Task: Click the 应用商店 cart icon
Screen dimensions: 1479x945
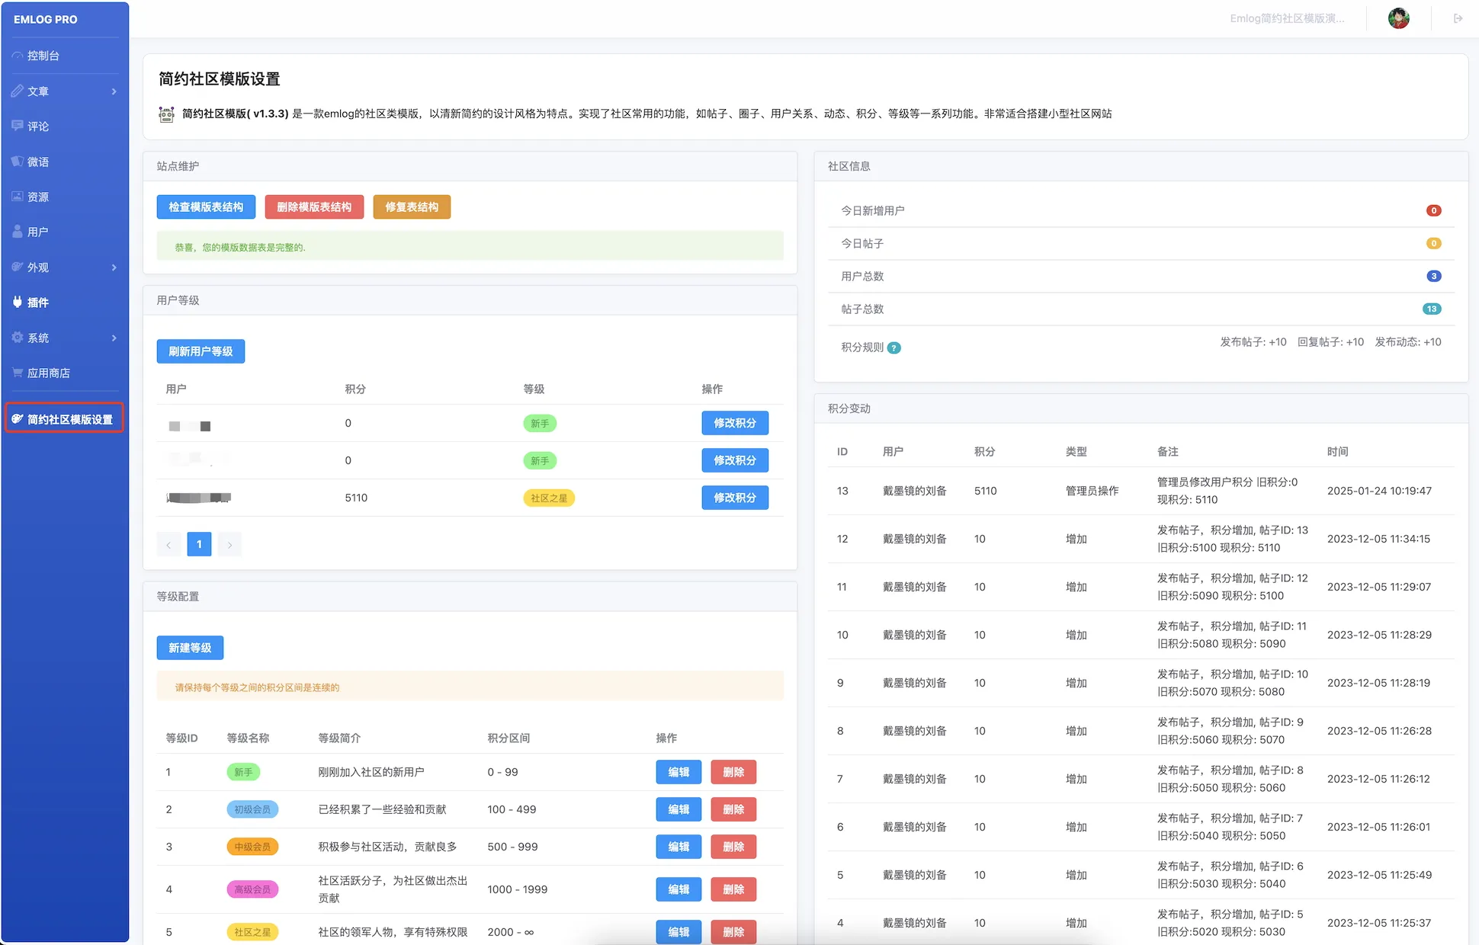Action: click(x=17, y=373)
